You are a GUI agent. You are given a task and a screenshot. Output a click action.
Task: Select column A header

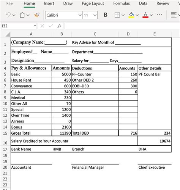(x=31, y=34)
